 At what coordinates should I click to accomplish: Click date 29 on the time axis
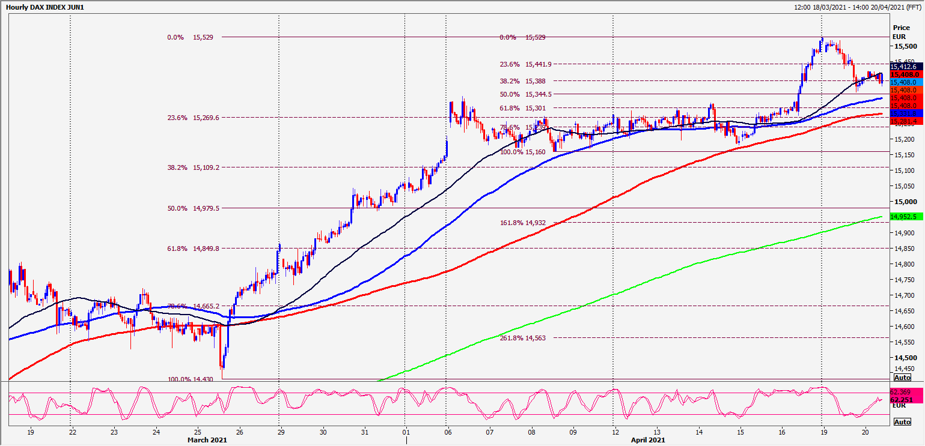point(280,432)
